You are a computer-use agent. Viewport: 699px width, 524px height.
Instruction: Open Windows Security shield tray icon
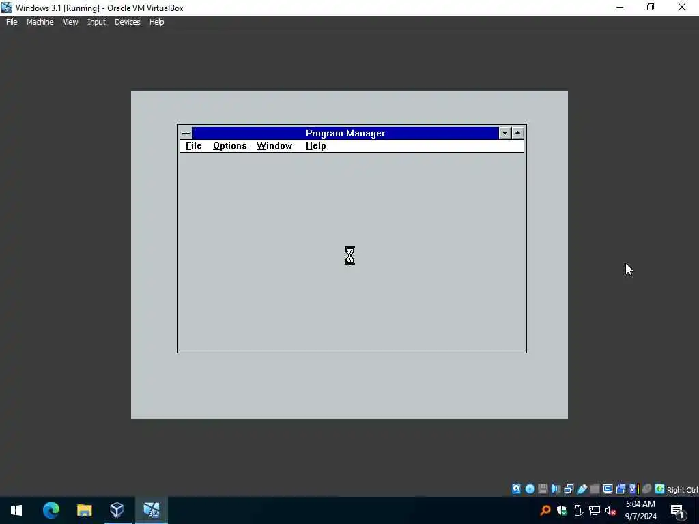pyautogui.click(x=562, y=510)
